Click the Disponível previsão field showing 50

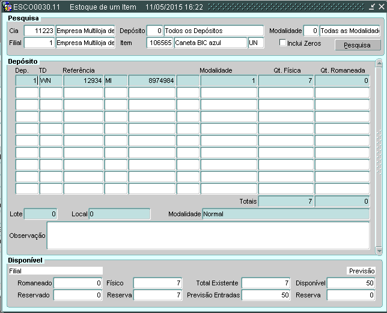point(351,283)
